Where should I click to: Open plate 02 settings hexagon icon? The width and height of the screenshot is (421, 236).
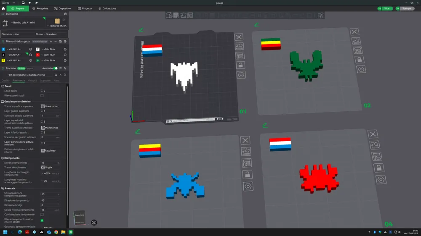point(361,69)
